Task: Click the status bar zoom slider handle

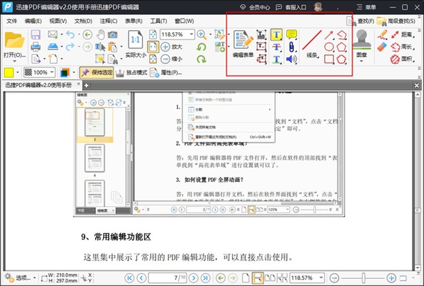Action: click(x=363, y=278)
